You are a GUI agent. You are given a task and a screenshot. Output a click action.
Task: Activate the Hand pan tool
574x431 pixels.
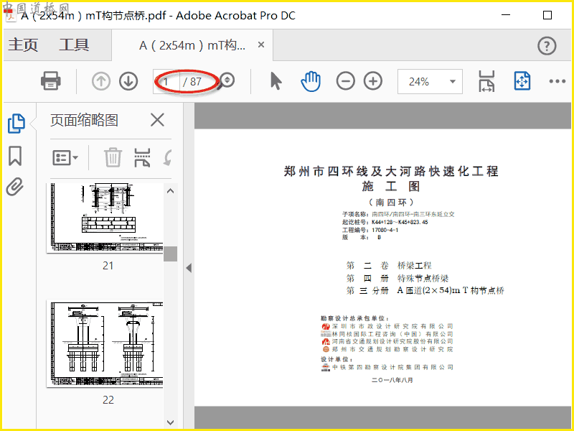click(311, 81)
